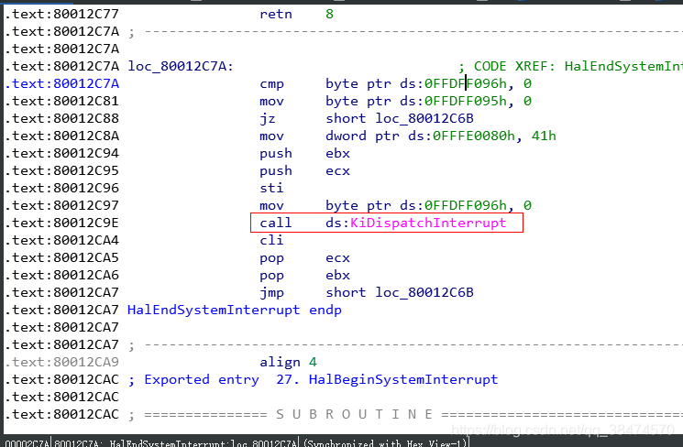Select the cli instruction at 80012CA4

(271, 240)
